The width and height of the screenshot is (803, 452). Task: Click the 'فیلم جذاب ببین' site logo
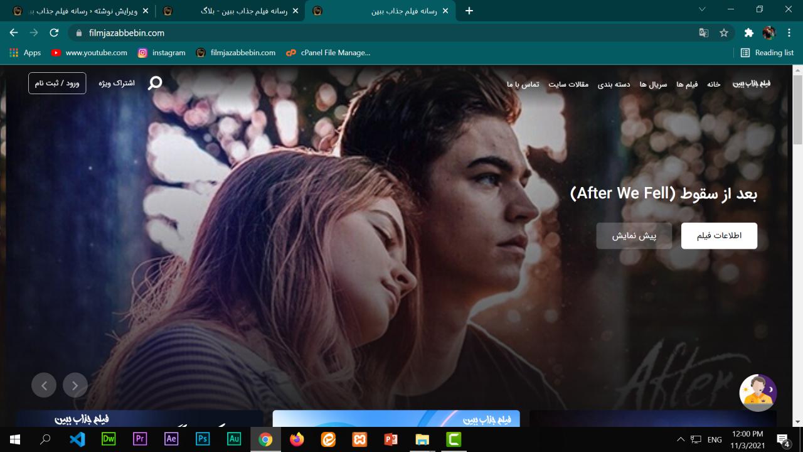(752, 83)
